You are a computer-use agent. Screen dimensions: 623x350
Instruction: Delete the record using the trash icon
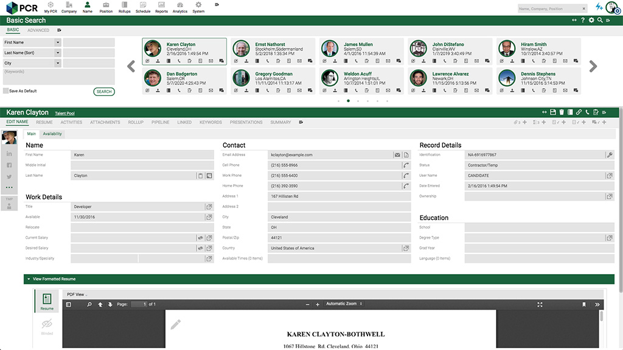(562, 112)
